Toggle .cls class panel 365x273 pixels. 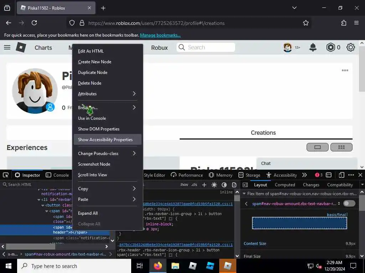(x=194, y=185)
